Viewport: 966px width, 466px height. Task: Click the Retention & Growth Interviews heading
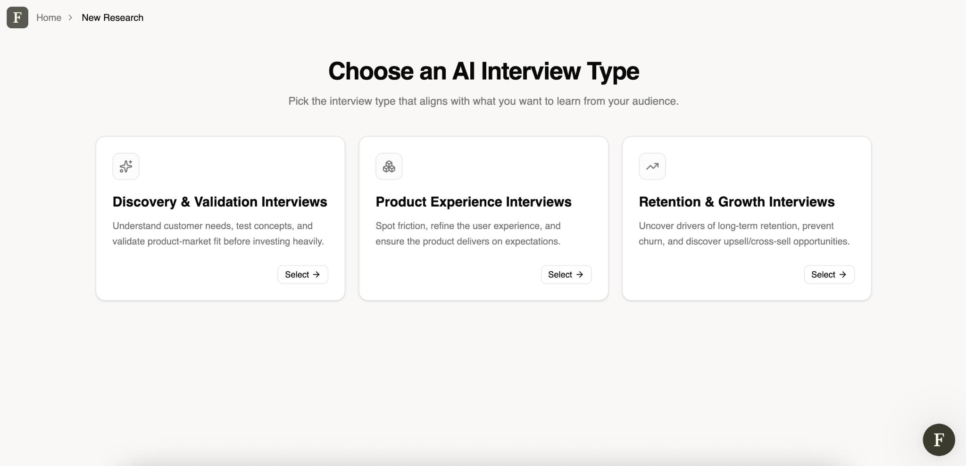737,202
